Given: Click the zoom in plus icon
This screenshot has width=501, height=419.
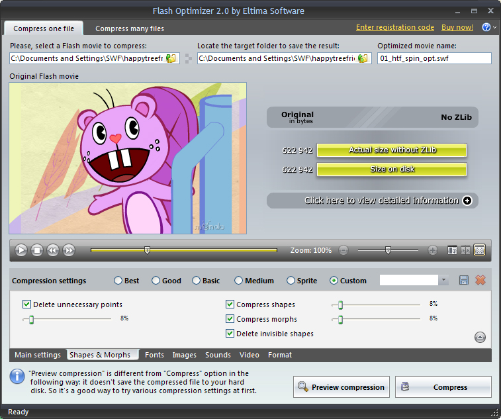Looking at the screenshot, I should point(433,250).
